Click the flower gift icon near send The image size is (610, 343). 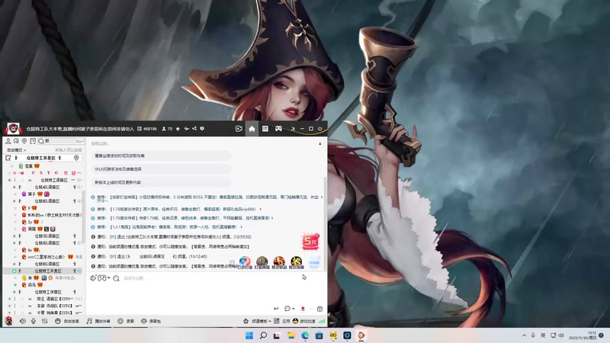pos(303,309)
